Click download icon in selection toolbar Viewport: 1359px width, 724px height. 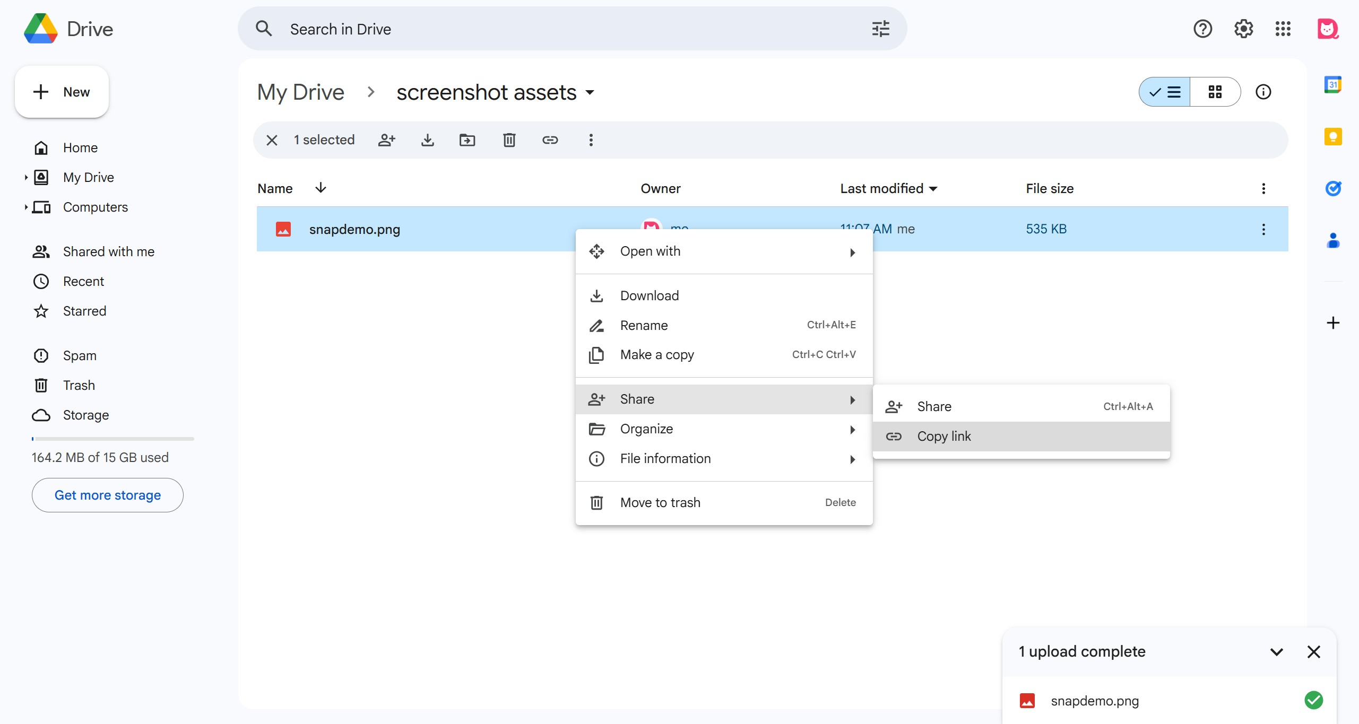pos(427,140)
